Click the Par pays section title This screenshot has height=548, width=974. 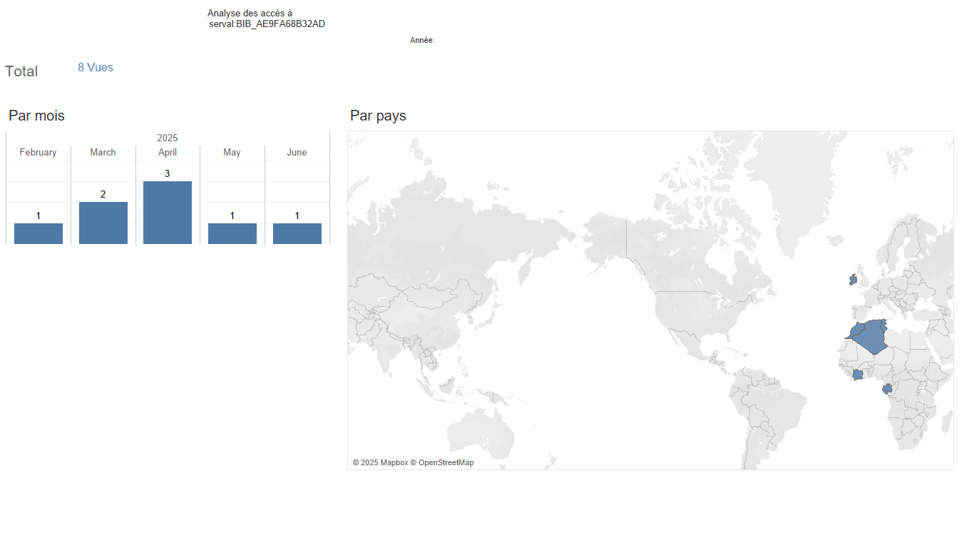(x=378, y=116)
